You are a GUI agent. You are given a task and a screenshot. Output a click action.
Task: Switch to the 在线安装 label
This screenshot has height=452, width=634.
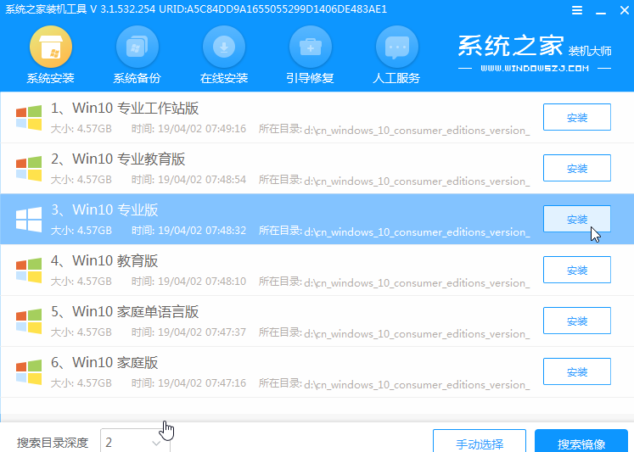224,78
